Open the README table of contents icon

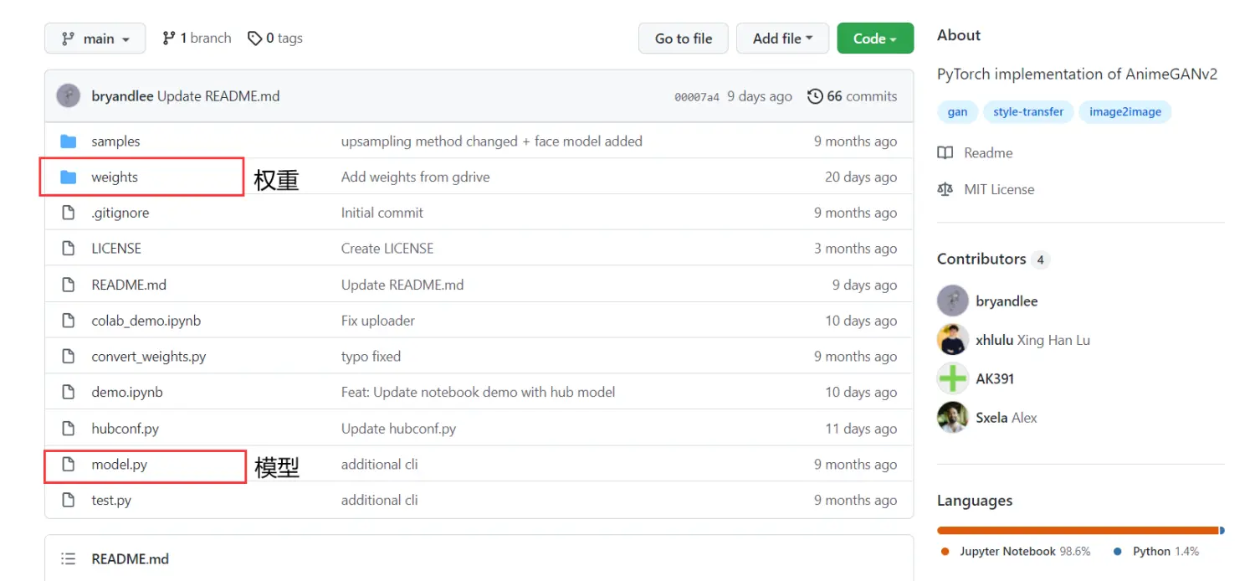pyautogui.click(x=69, y=558)
